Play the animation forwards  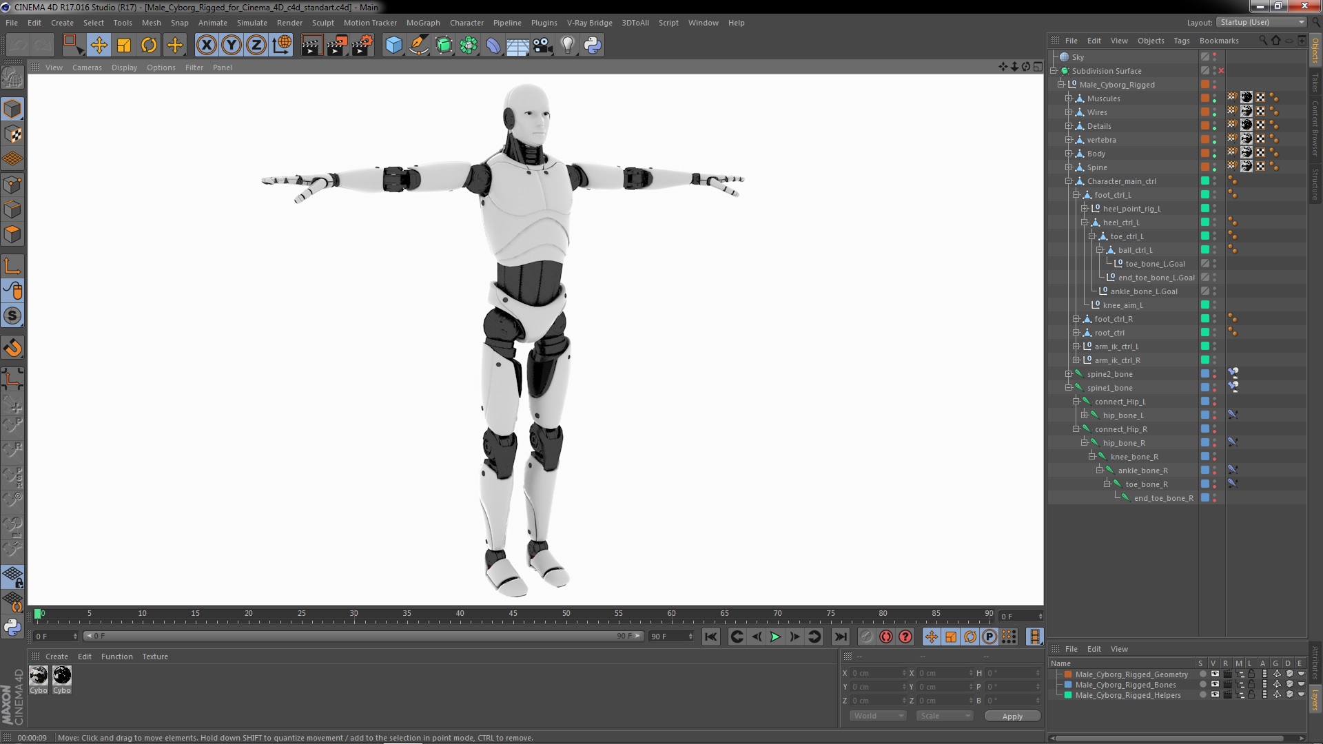click(775, 637)
